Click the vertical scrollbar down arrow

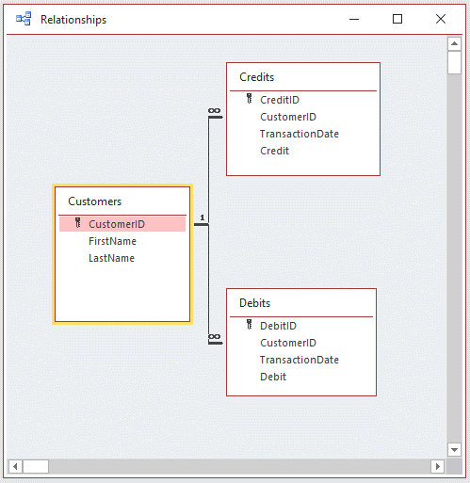(x=454, y=450)
